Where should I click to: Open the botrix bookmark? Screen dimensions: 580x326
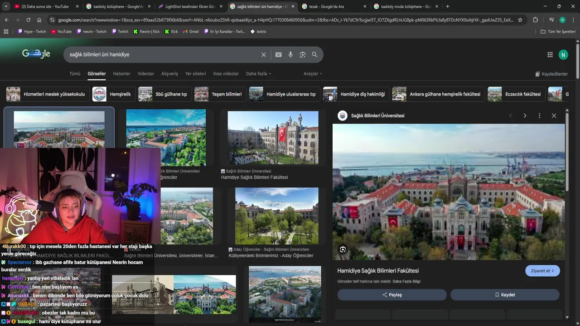pos(258,32)
